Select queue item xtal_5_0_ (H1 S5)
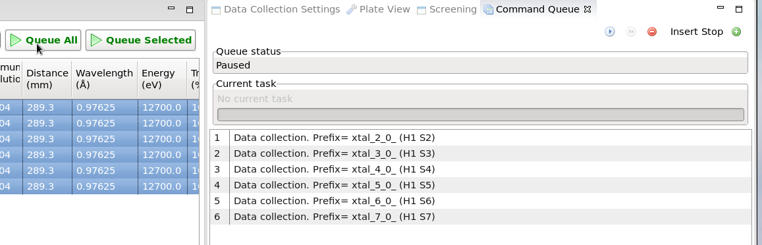Viewport: 762px width, 245px height. coord(481,185)
